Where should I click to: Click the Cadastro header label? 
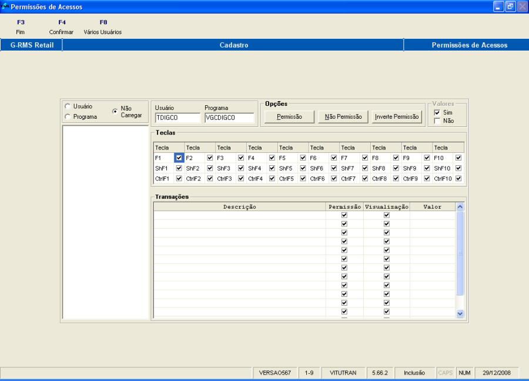[x=234, y=45]
